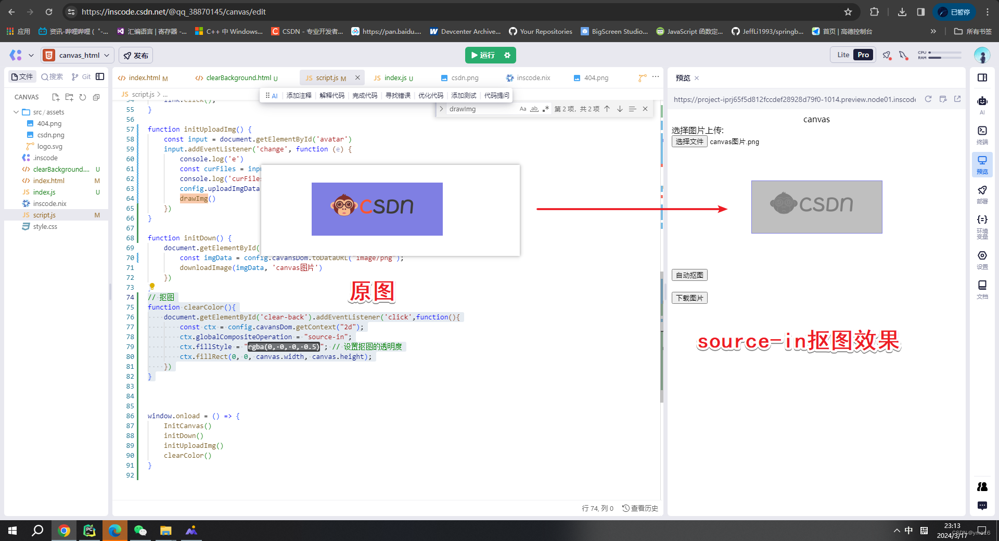This screenshot has height=541, width=999.
Task: Create a new folder in CANVAS explorer
Action: [x=69, y=97]
